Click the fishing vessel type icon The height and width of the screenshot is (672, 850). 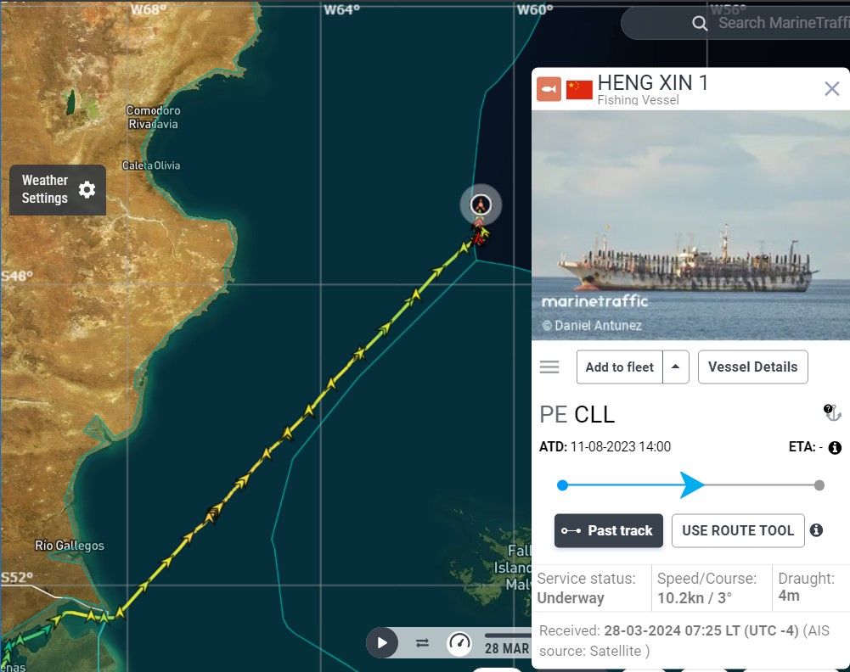click(549, 89)
